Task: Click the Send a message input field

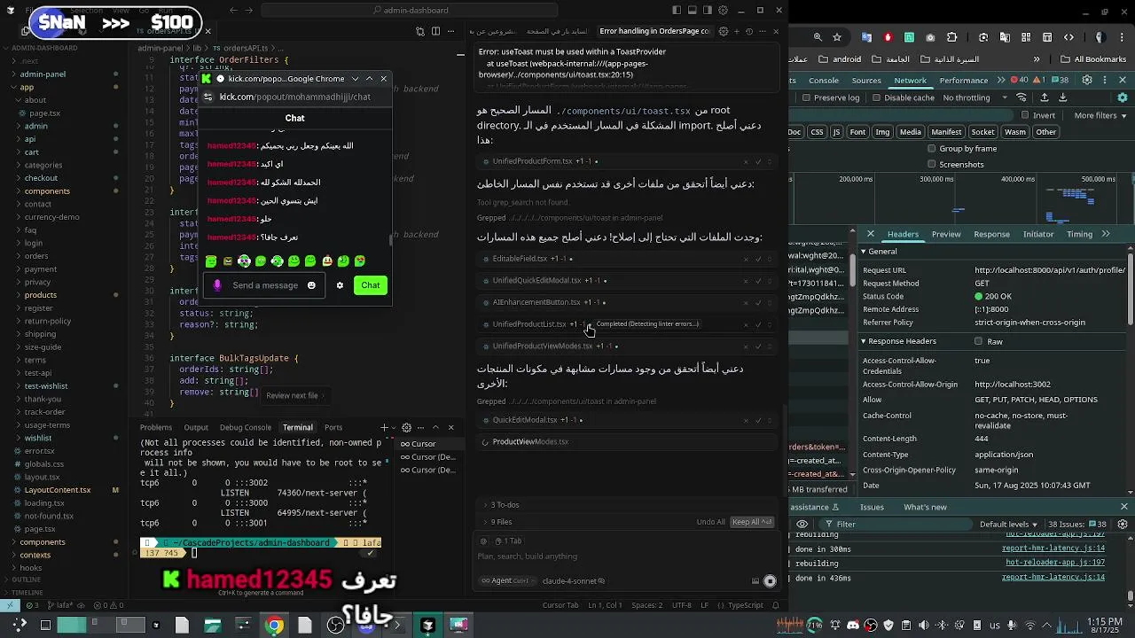Action: pos(265,285)
